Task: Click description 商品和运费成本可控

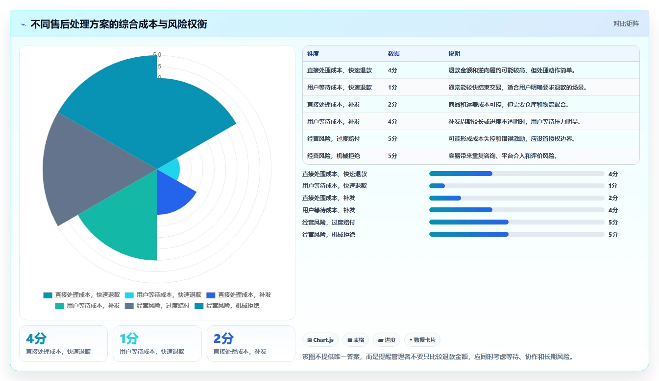Action: pos(509,105)
